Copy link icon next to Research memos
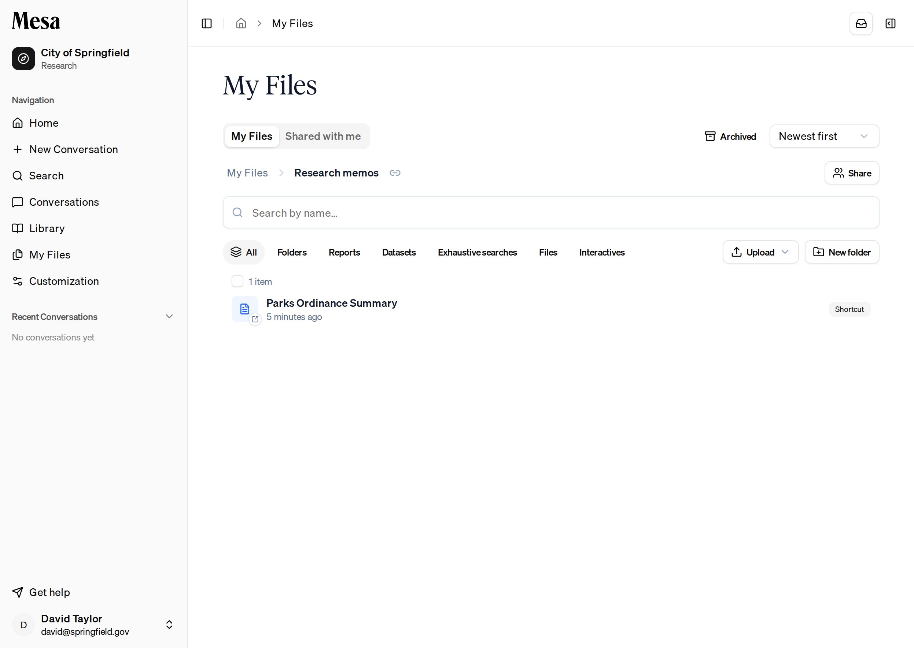Image resolution: width=914 pixels, height=648 pixels. pos(395,173)
